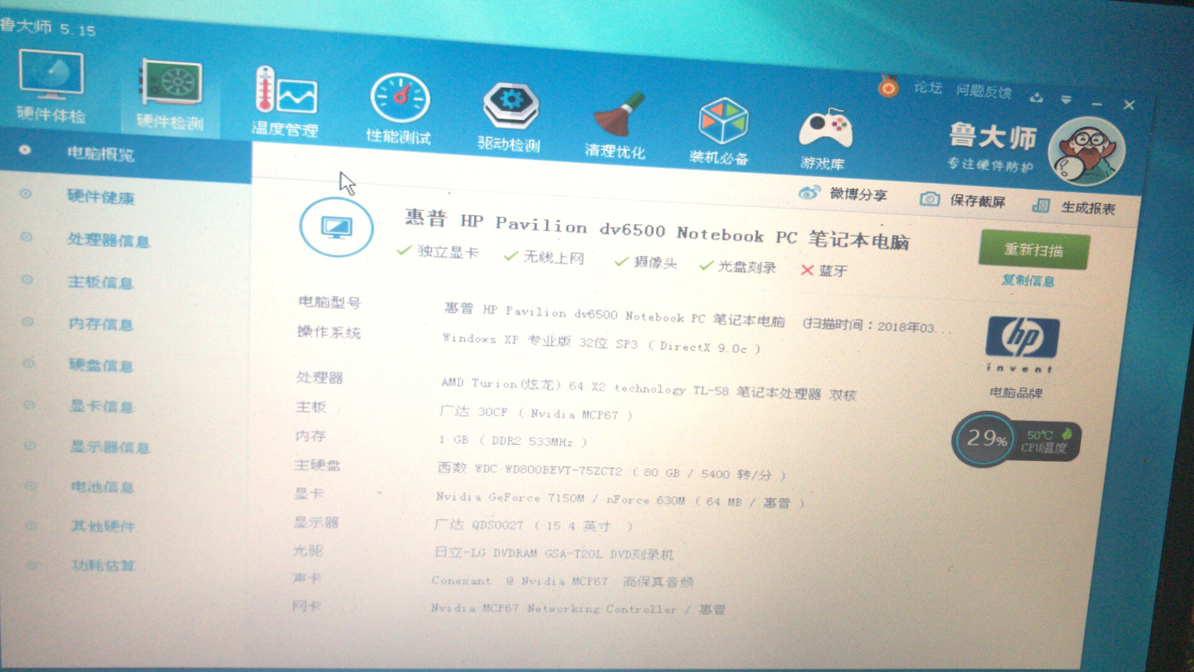Image resolution: width=1194 pixels, height=672 pixels.
Task: Click the Windows XP 专业版 operating system value
Action: (x=601, y=343)
